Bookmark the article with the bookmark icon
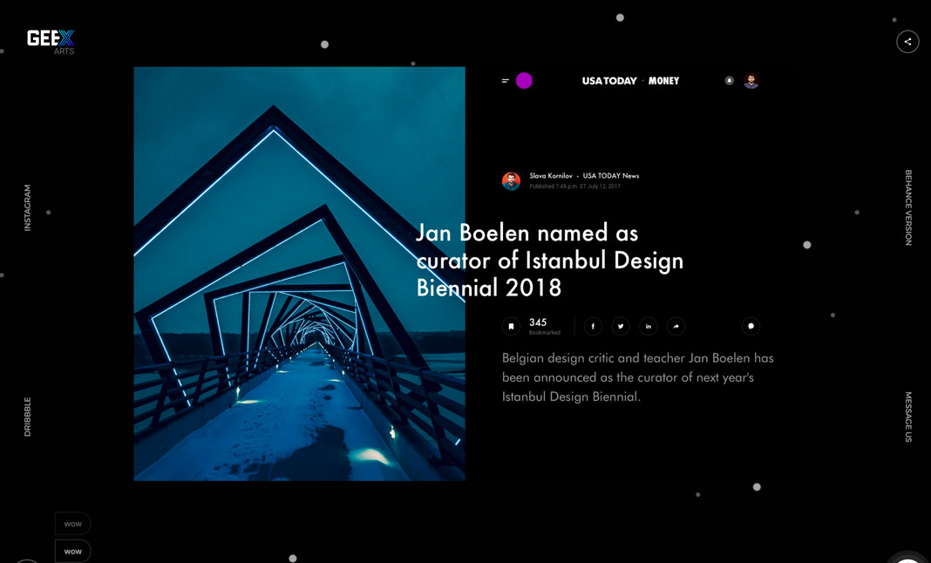This screenshot has width=931, height=563. (x=511, y=326)
